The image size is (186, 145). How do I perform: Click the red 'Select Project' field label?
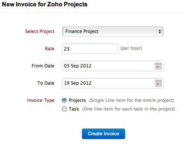40,31
